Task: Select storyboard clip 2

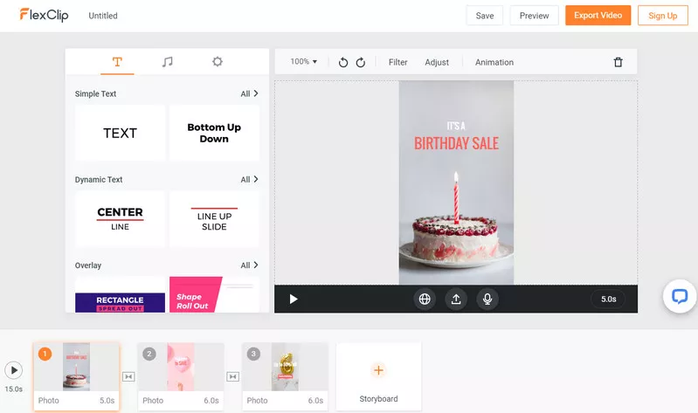Action: [x=181, y=376]
